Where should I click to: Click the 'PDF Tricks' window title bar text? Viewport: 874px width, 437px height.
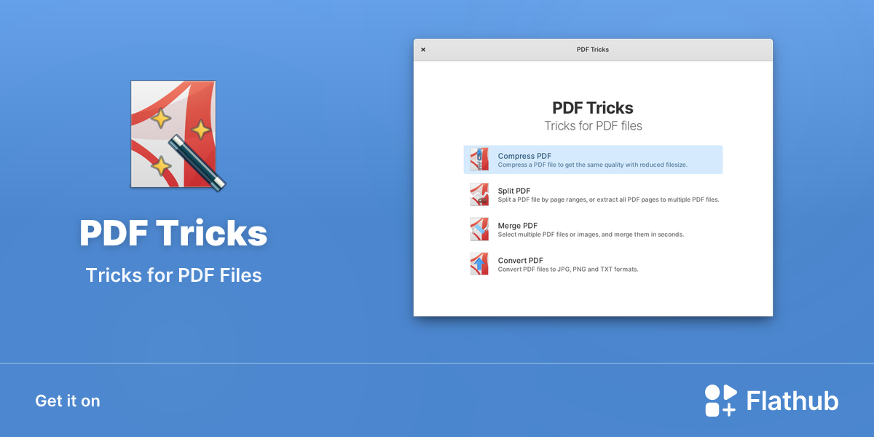[x=593, y=50]
